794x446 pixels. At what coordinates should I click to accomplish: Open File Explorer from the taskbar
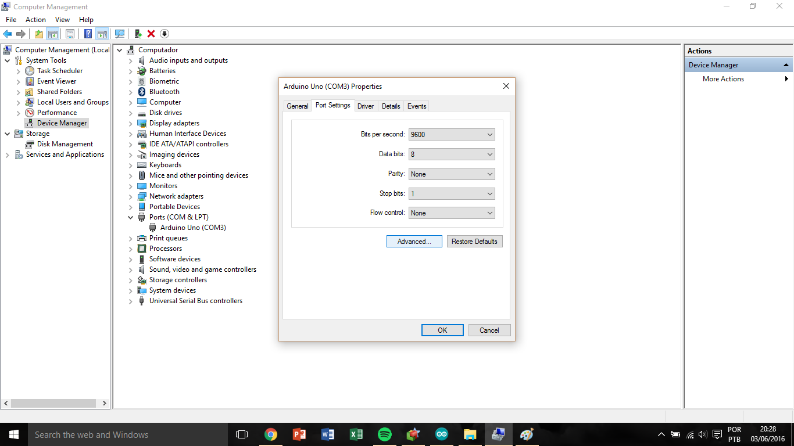click(470, 434)
